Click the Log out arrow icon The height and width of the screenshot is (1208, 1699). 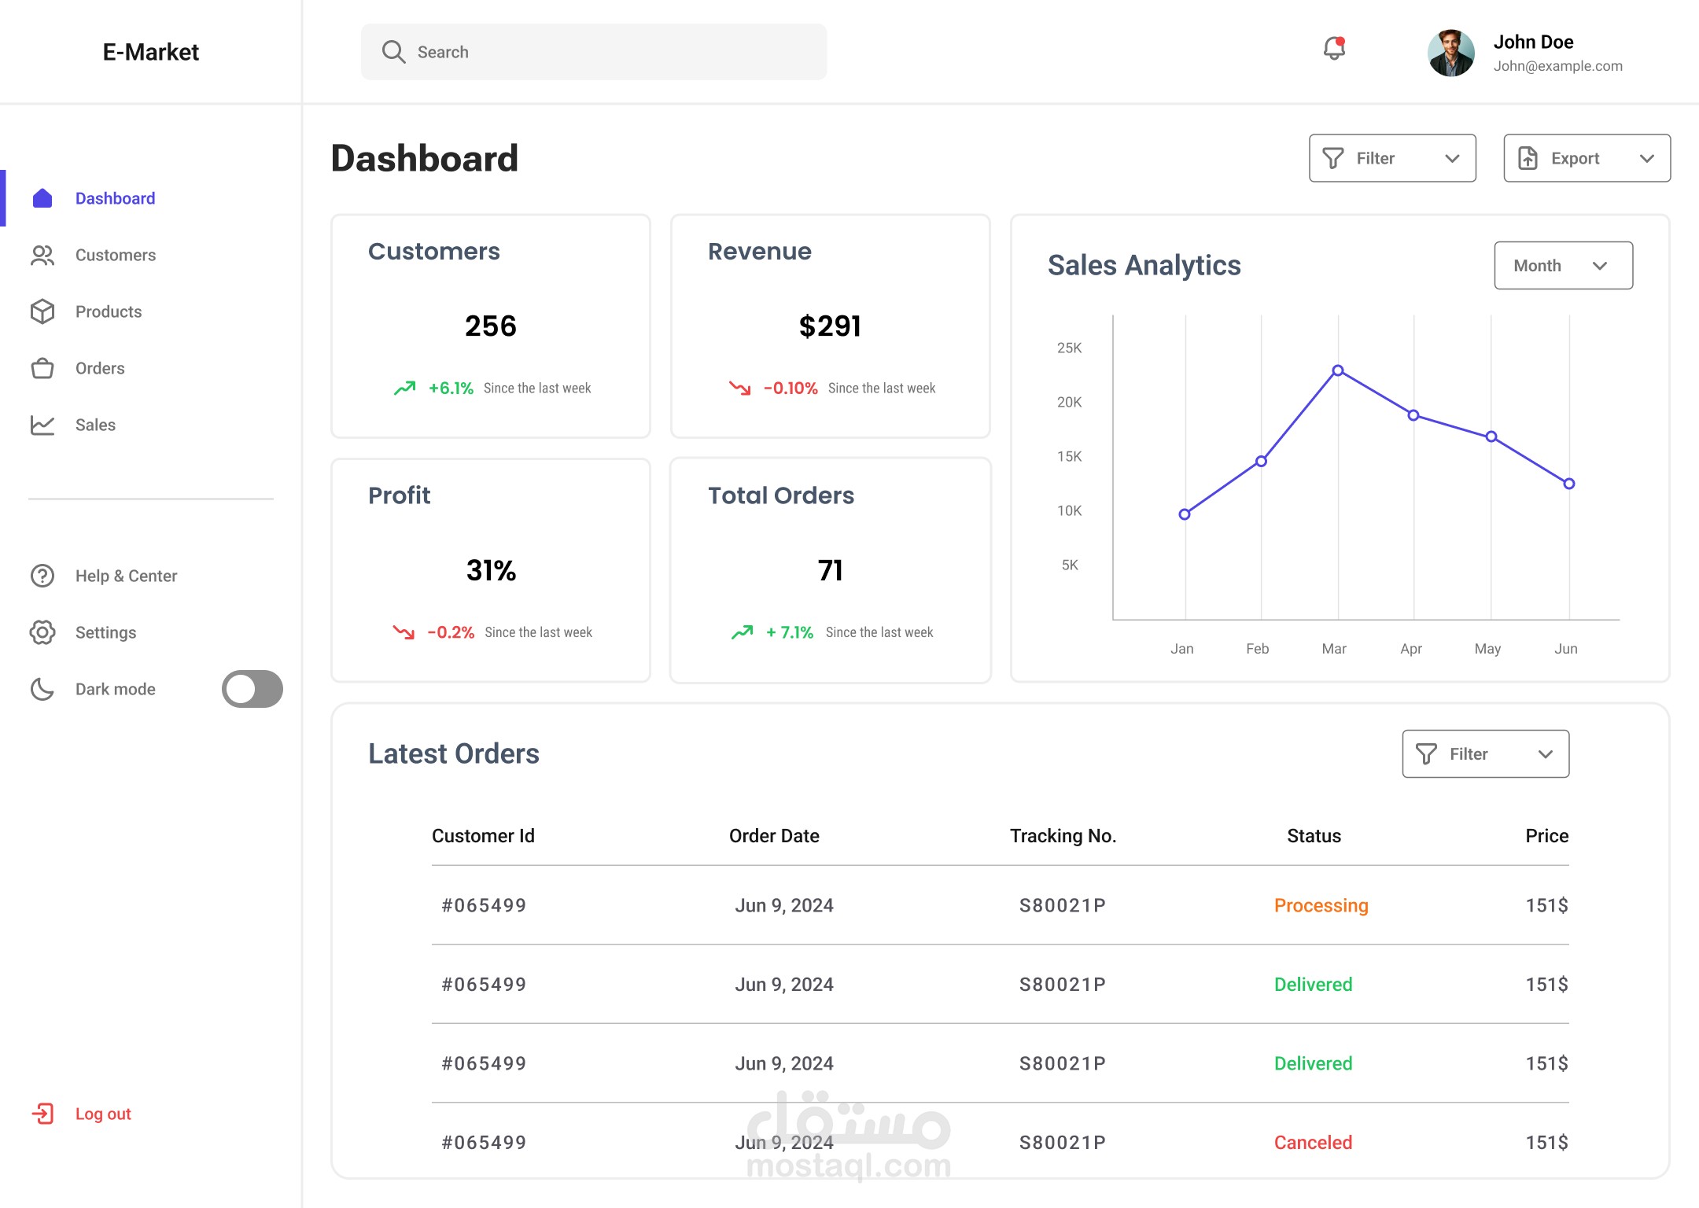tap(42, 1114)
